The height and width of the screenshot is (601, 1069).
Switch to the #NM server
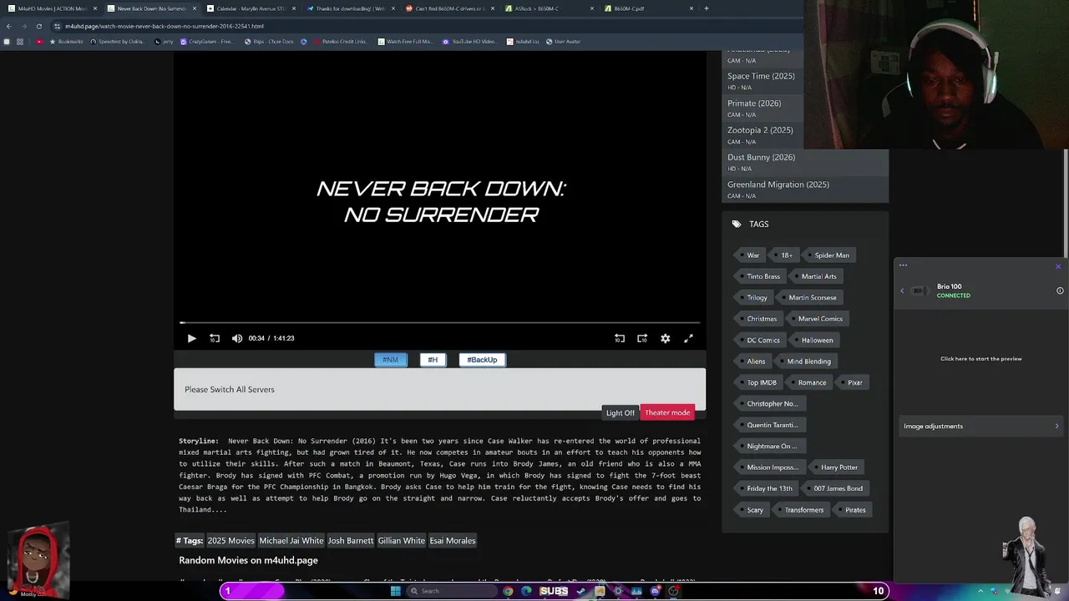390,360
